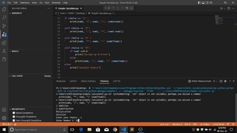The height and width of the screenshot is (133, 237).
Task: Open notifications bell in status bar
Action: pyautogui.click(x=233, y=124)
